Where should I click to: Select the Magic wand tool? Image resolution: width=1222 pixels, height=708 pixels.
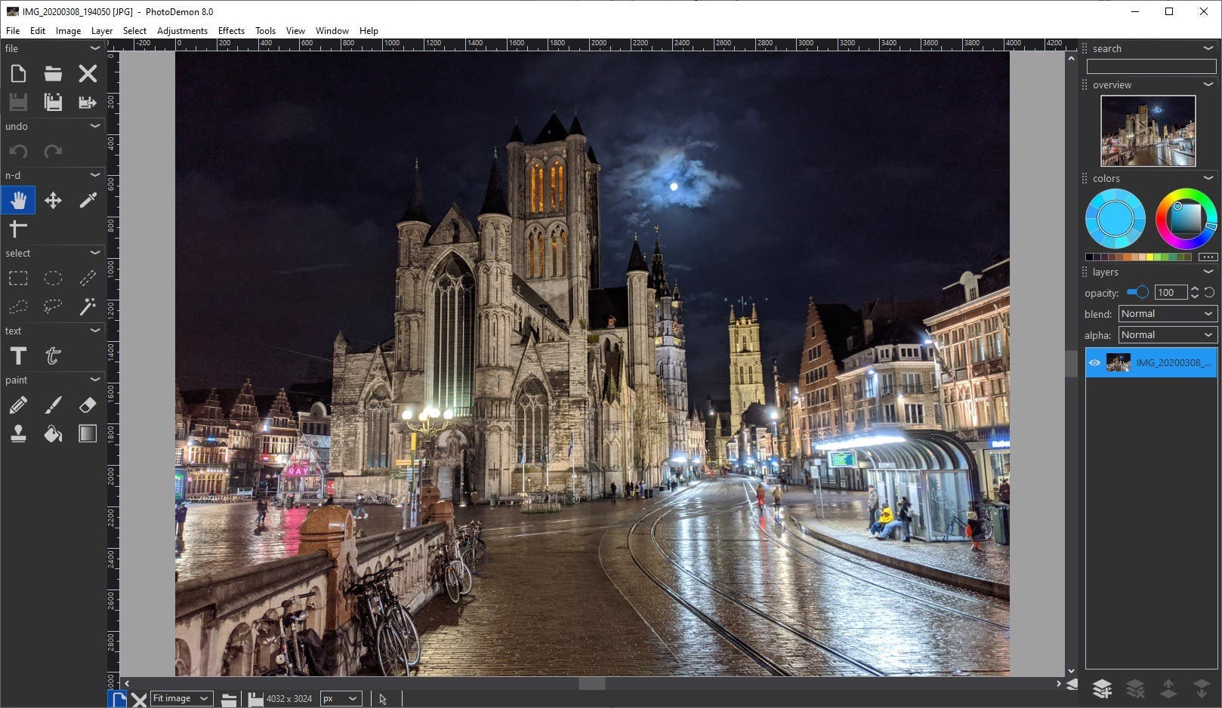click(x=88, y=306)
